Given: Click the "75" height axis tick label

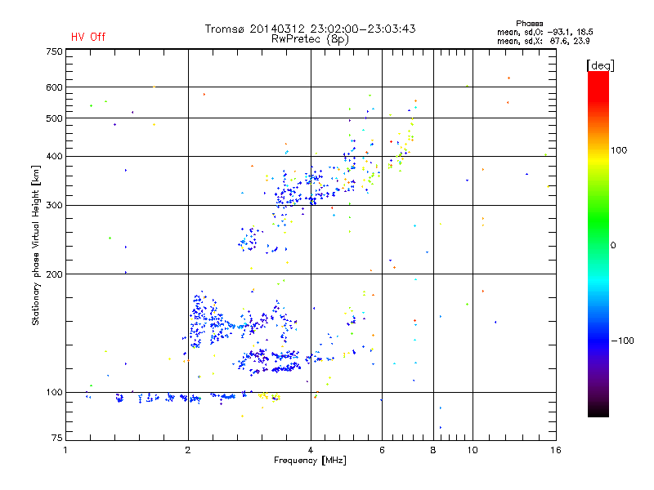Looking at the screenshot, I should click(57, 438).
